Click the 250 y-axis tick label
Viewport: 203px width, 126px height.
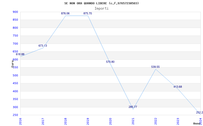click(15, 115)
